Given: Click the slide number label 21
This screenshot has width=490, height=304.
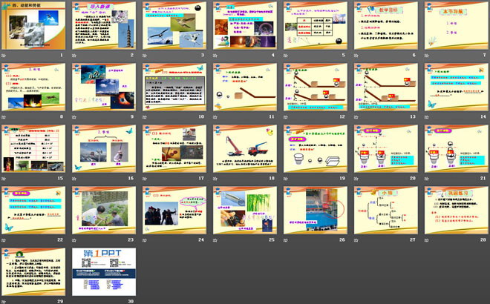Looking at the screenshot, I should click(x=483, y=178).
